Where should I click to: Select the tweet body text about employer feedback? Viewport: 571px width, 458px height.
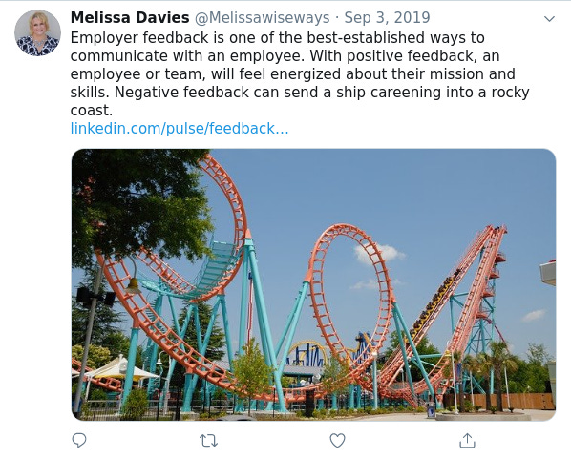300,73
